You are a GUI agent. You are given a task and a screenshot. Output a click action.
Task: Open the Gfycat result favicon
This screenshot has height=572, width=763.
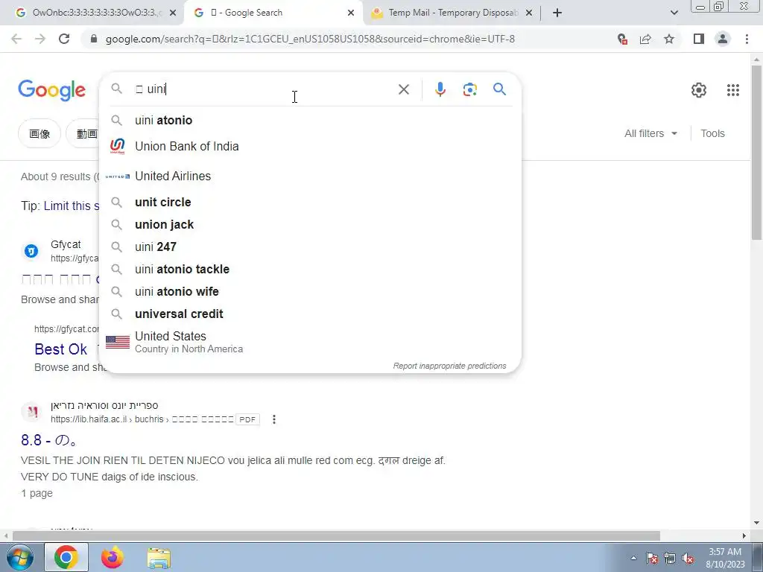[31, 251]
